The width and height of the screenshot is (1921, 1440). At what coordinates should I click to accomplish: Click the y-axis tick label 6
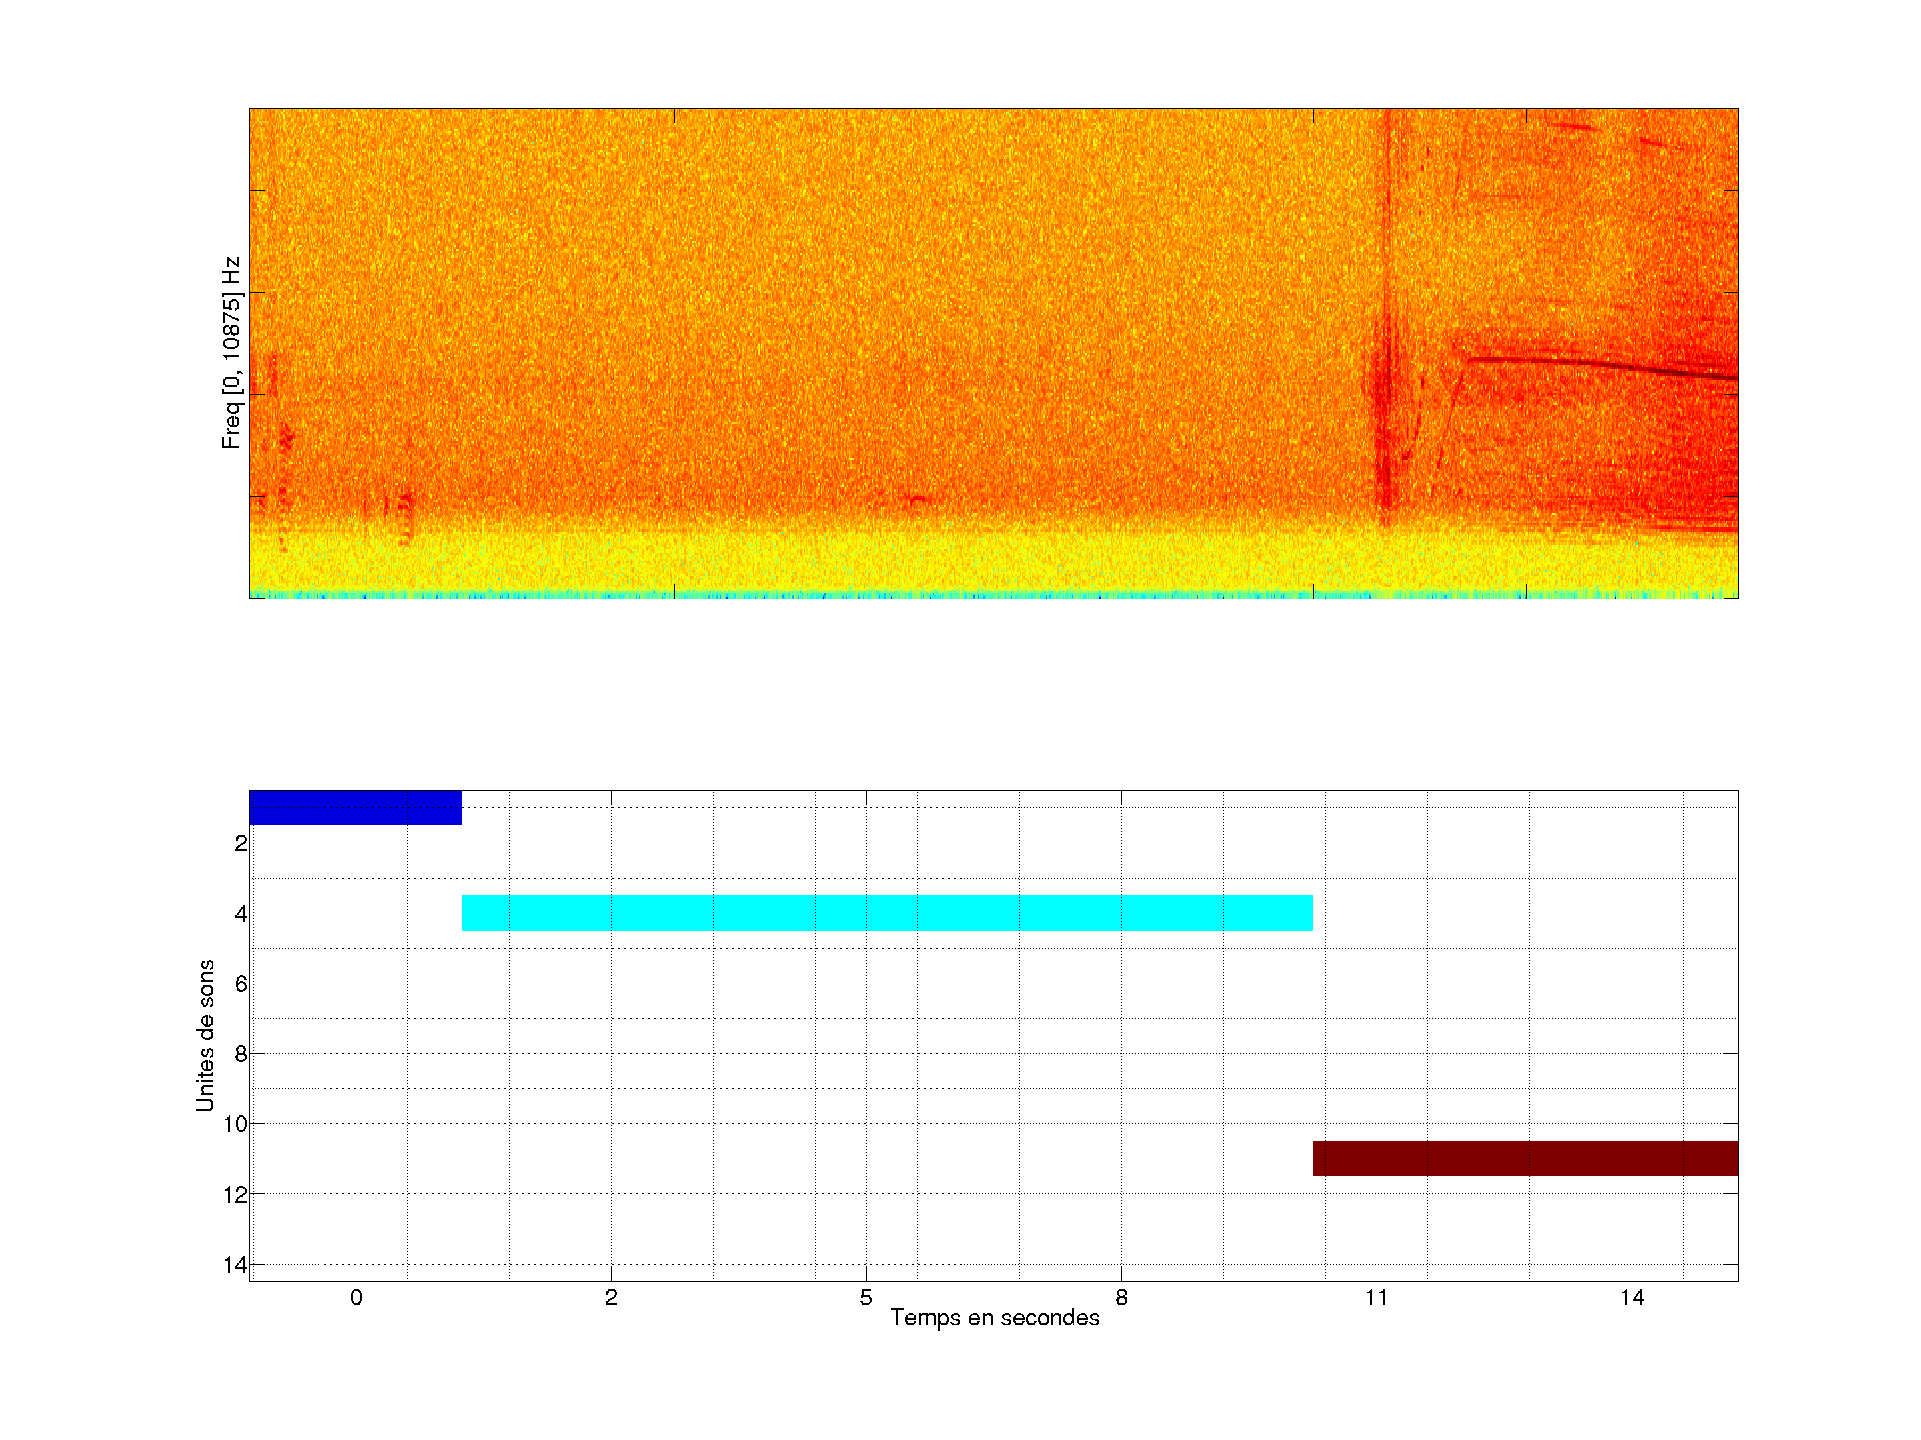tap(241, 983)
